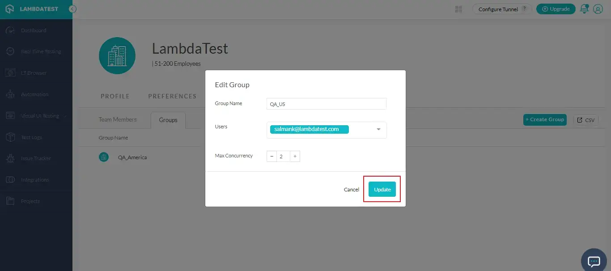Image resolution: width=611 pixels, height=271 pixels.
Task: Open the user account avatar icon
Action: pyautogui.click(x=598, y=9)
